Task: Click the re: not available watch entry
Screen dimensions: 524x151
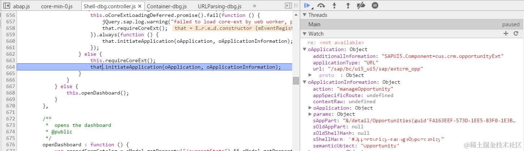Action: [336, 42]
